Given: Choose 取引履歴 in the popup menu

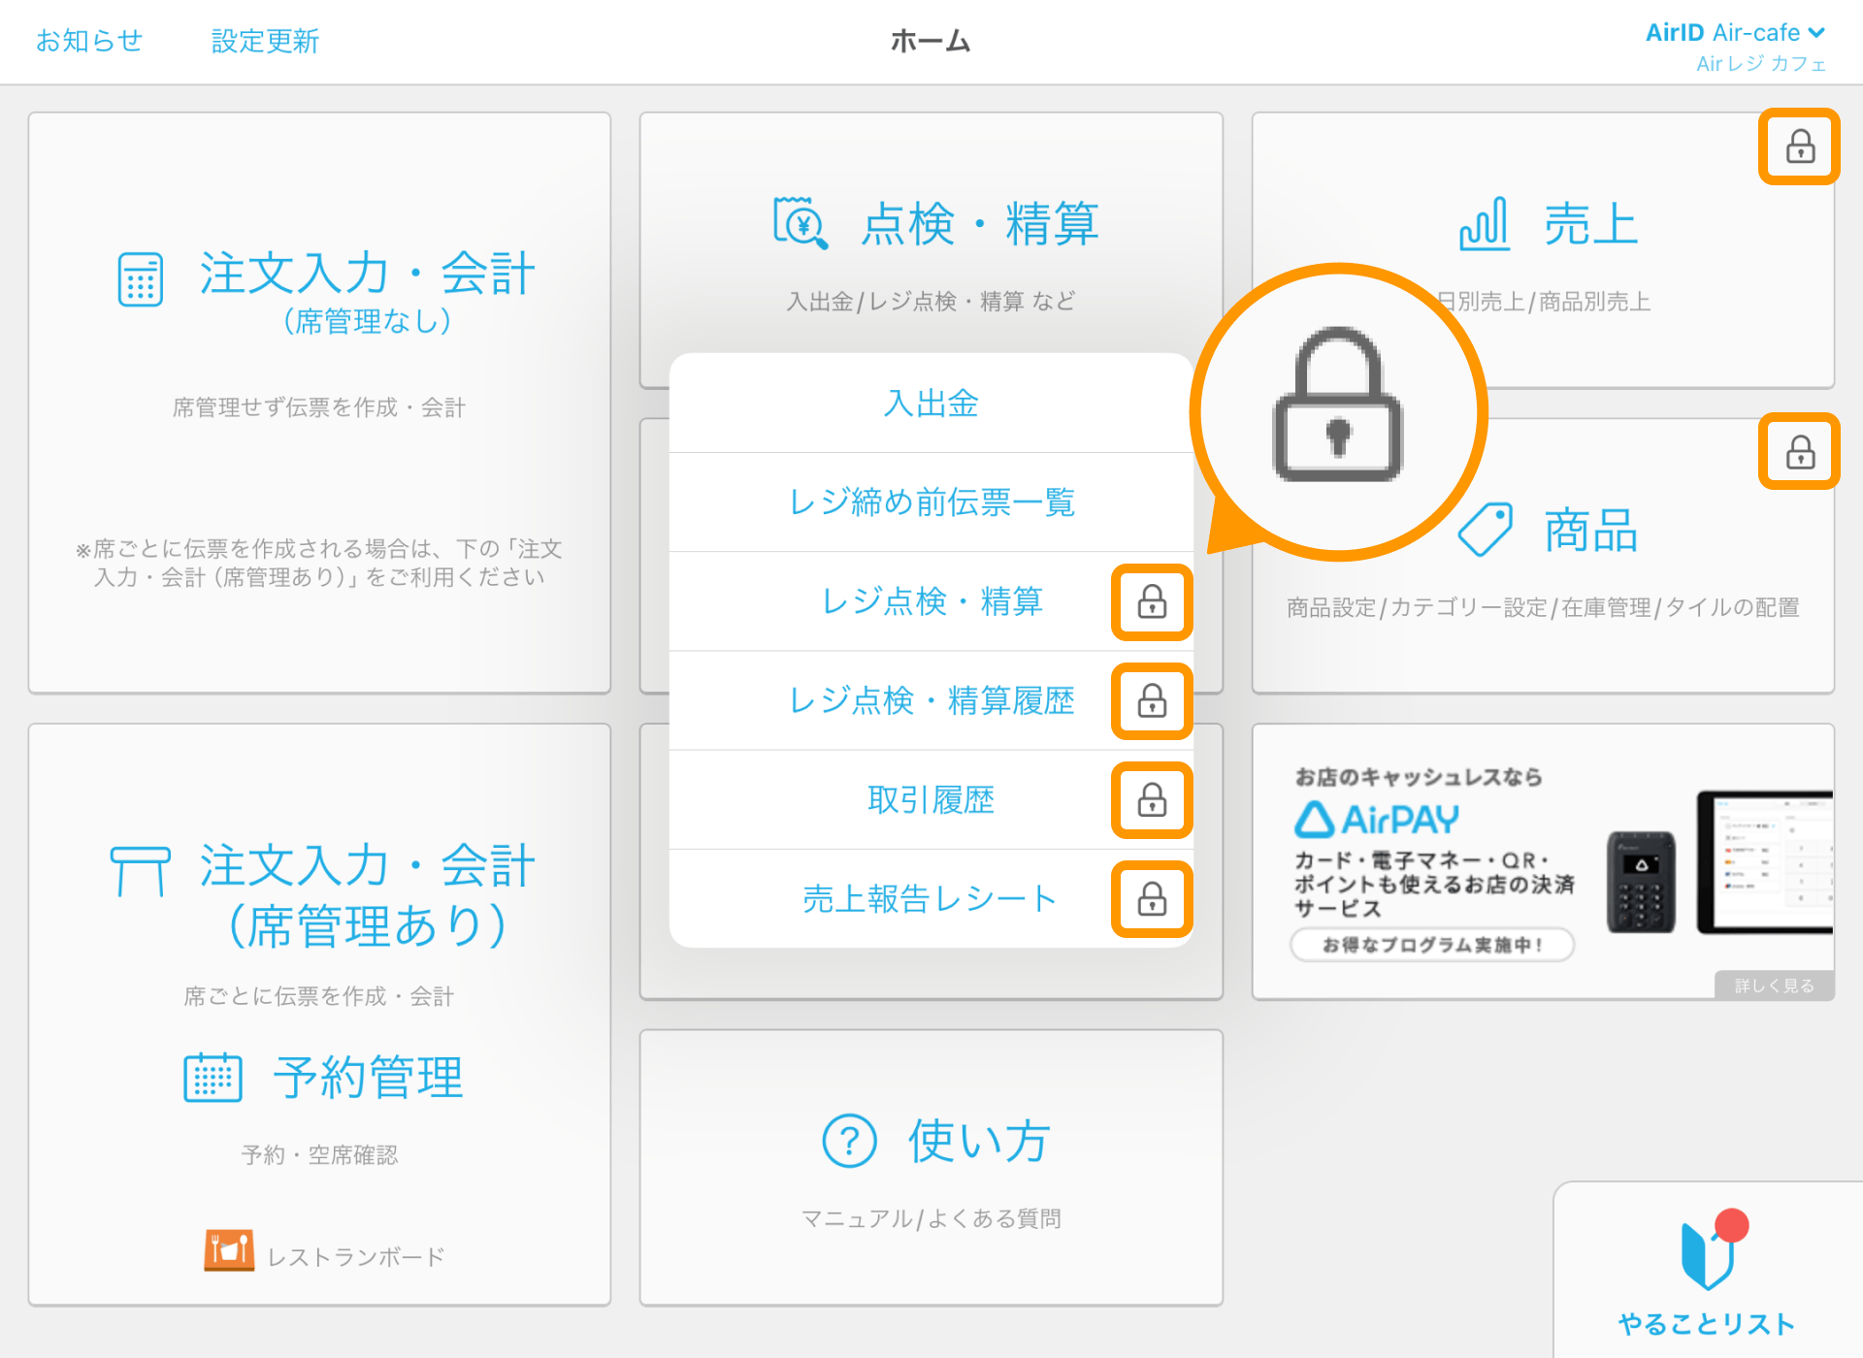Looking at the screenshot, I should [x=931, y=800].
